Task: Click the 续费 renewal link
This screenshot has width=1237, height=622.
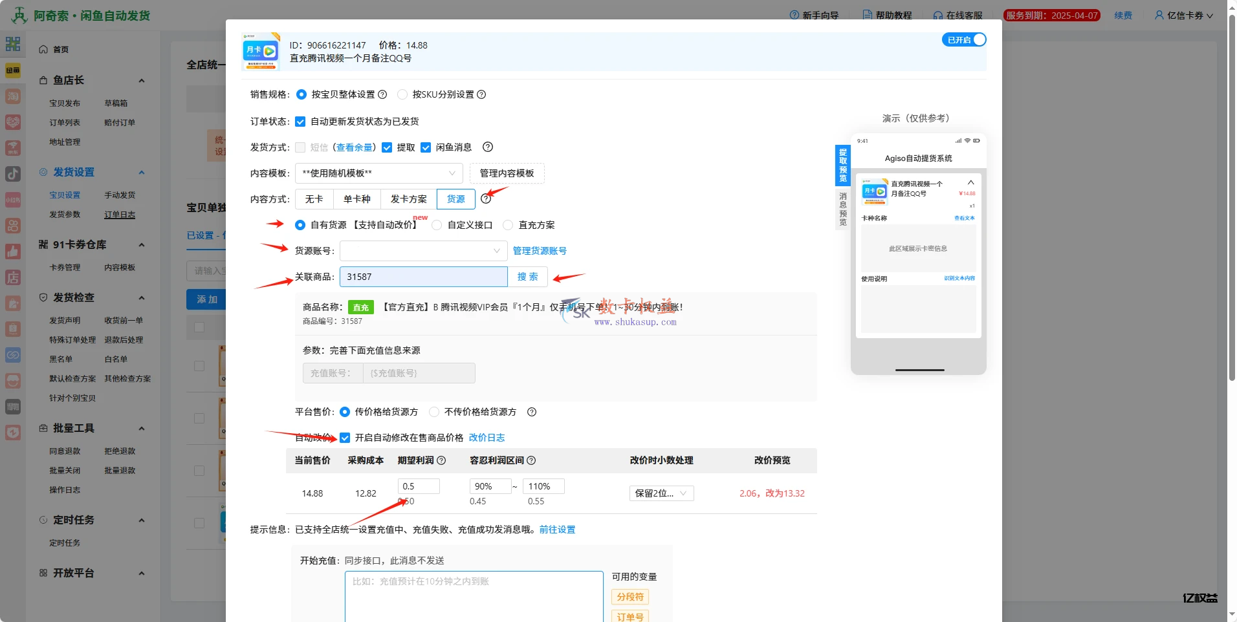Action: point(1123,15)
